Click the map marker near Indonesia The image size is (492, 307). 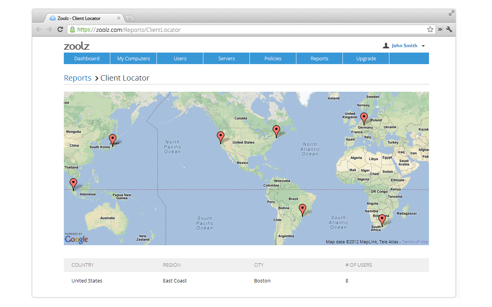pos(73,183)
